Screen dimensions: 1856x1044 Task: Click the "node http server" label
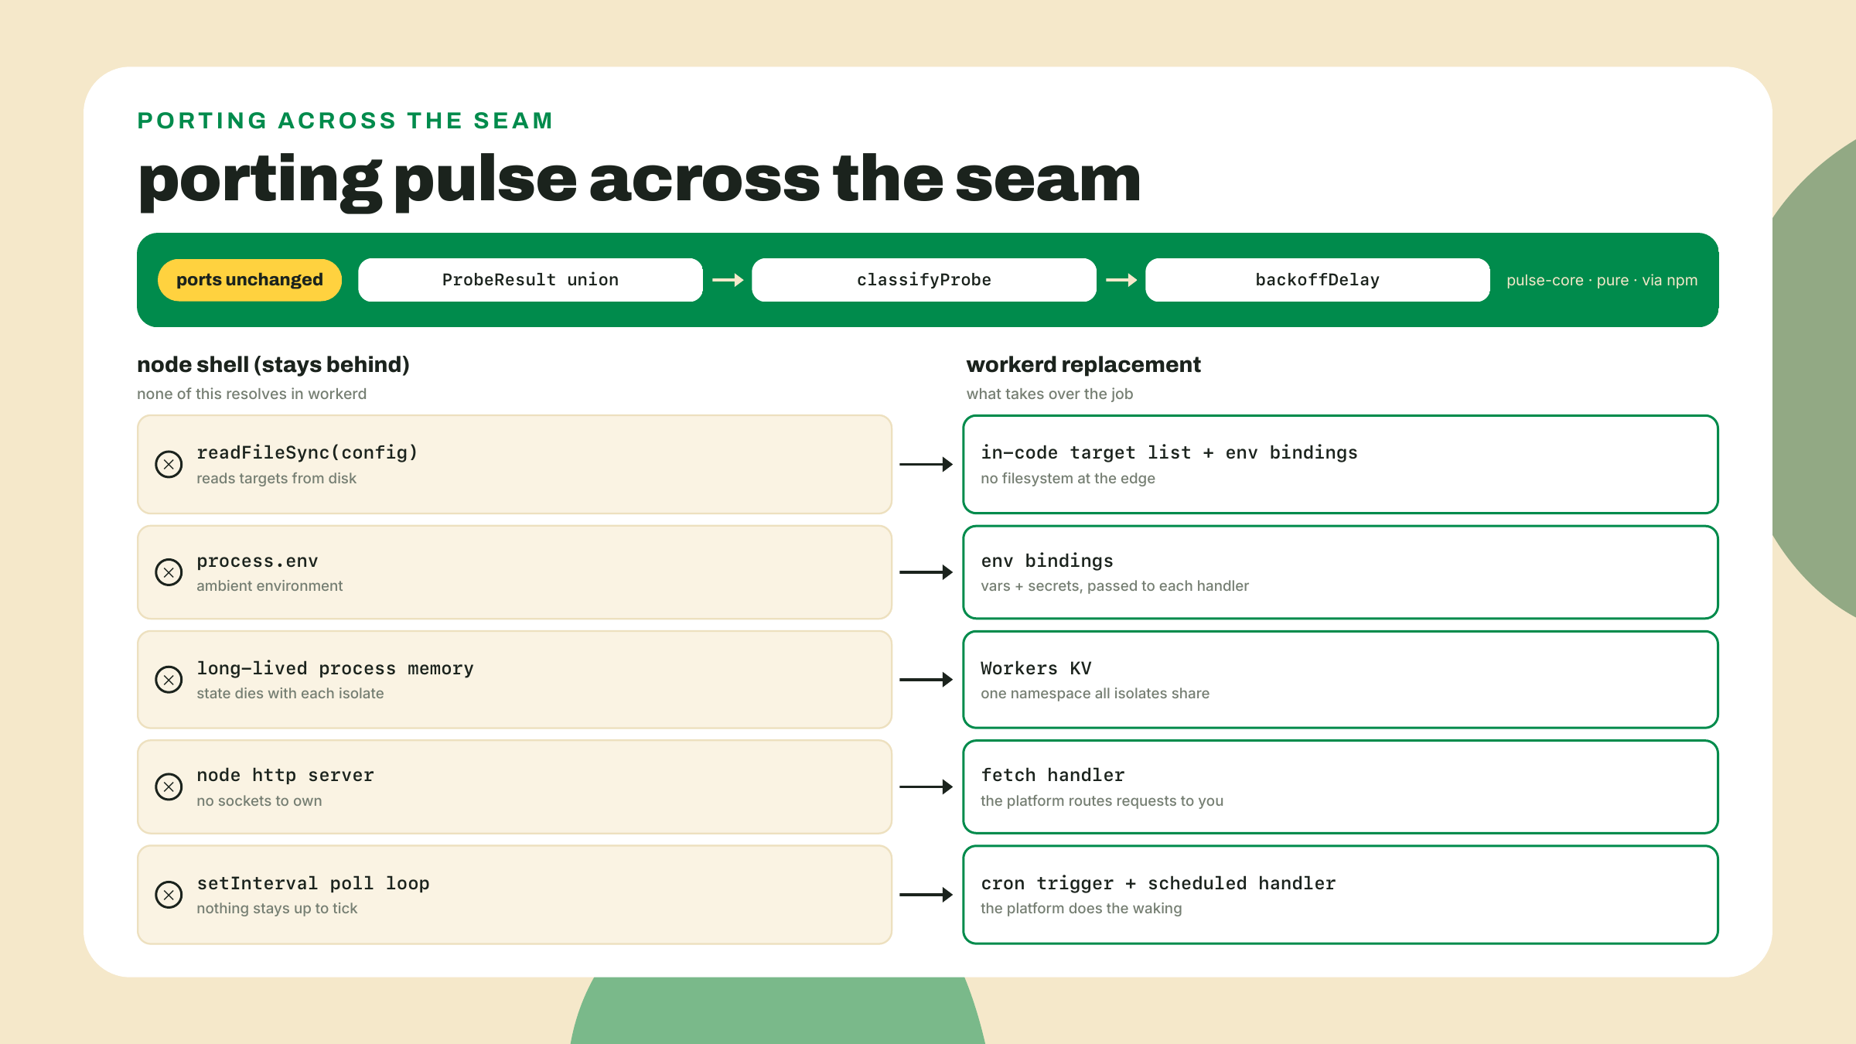point(285,775)
